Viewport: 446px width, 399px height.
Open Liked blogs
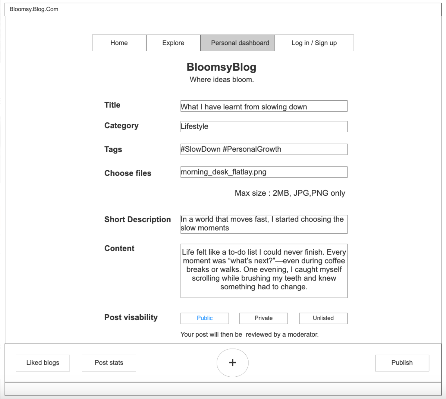point(43,363)
